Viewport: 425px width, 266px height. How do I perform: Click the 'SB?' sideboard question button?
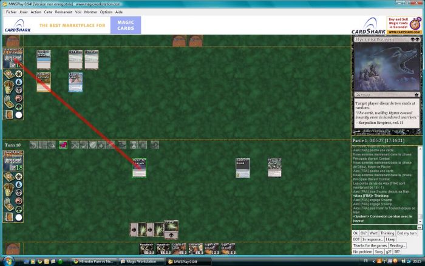tap(397, 252)
